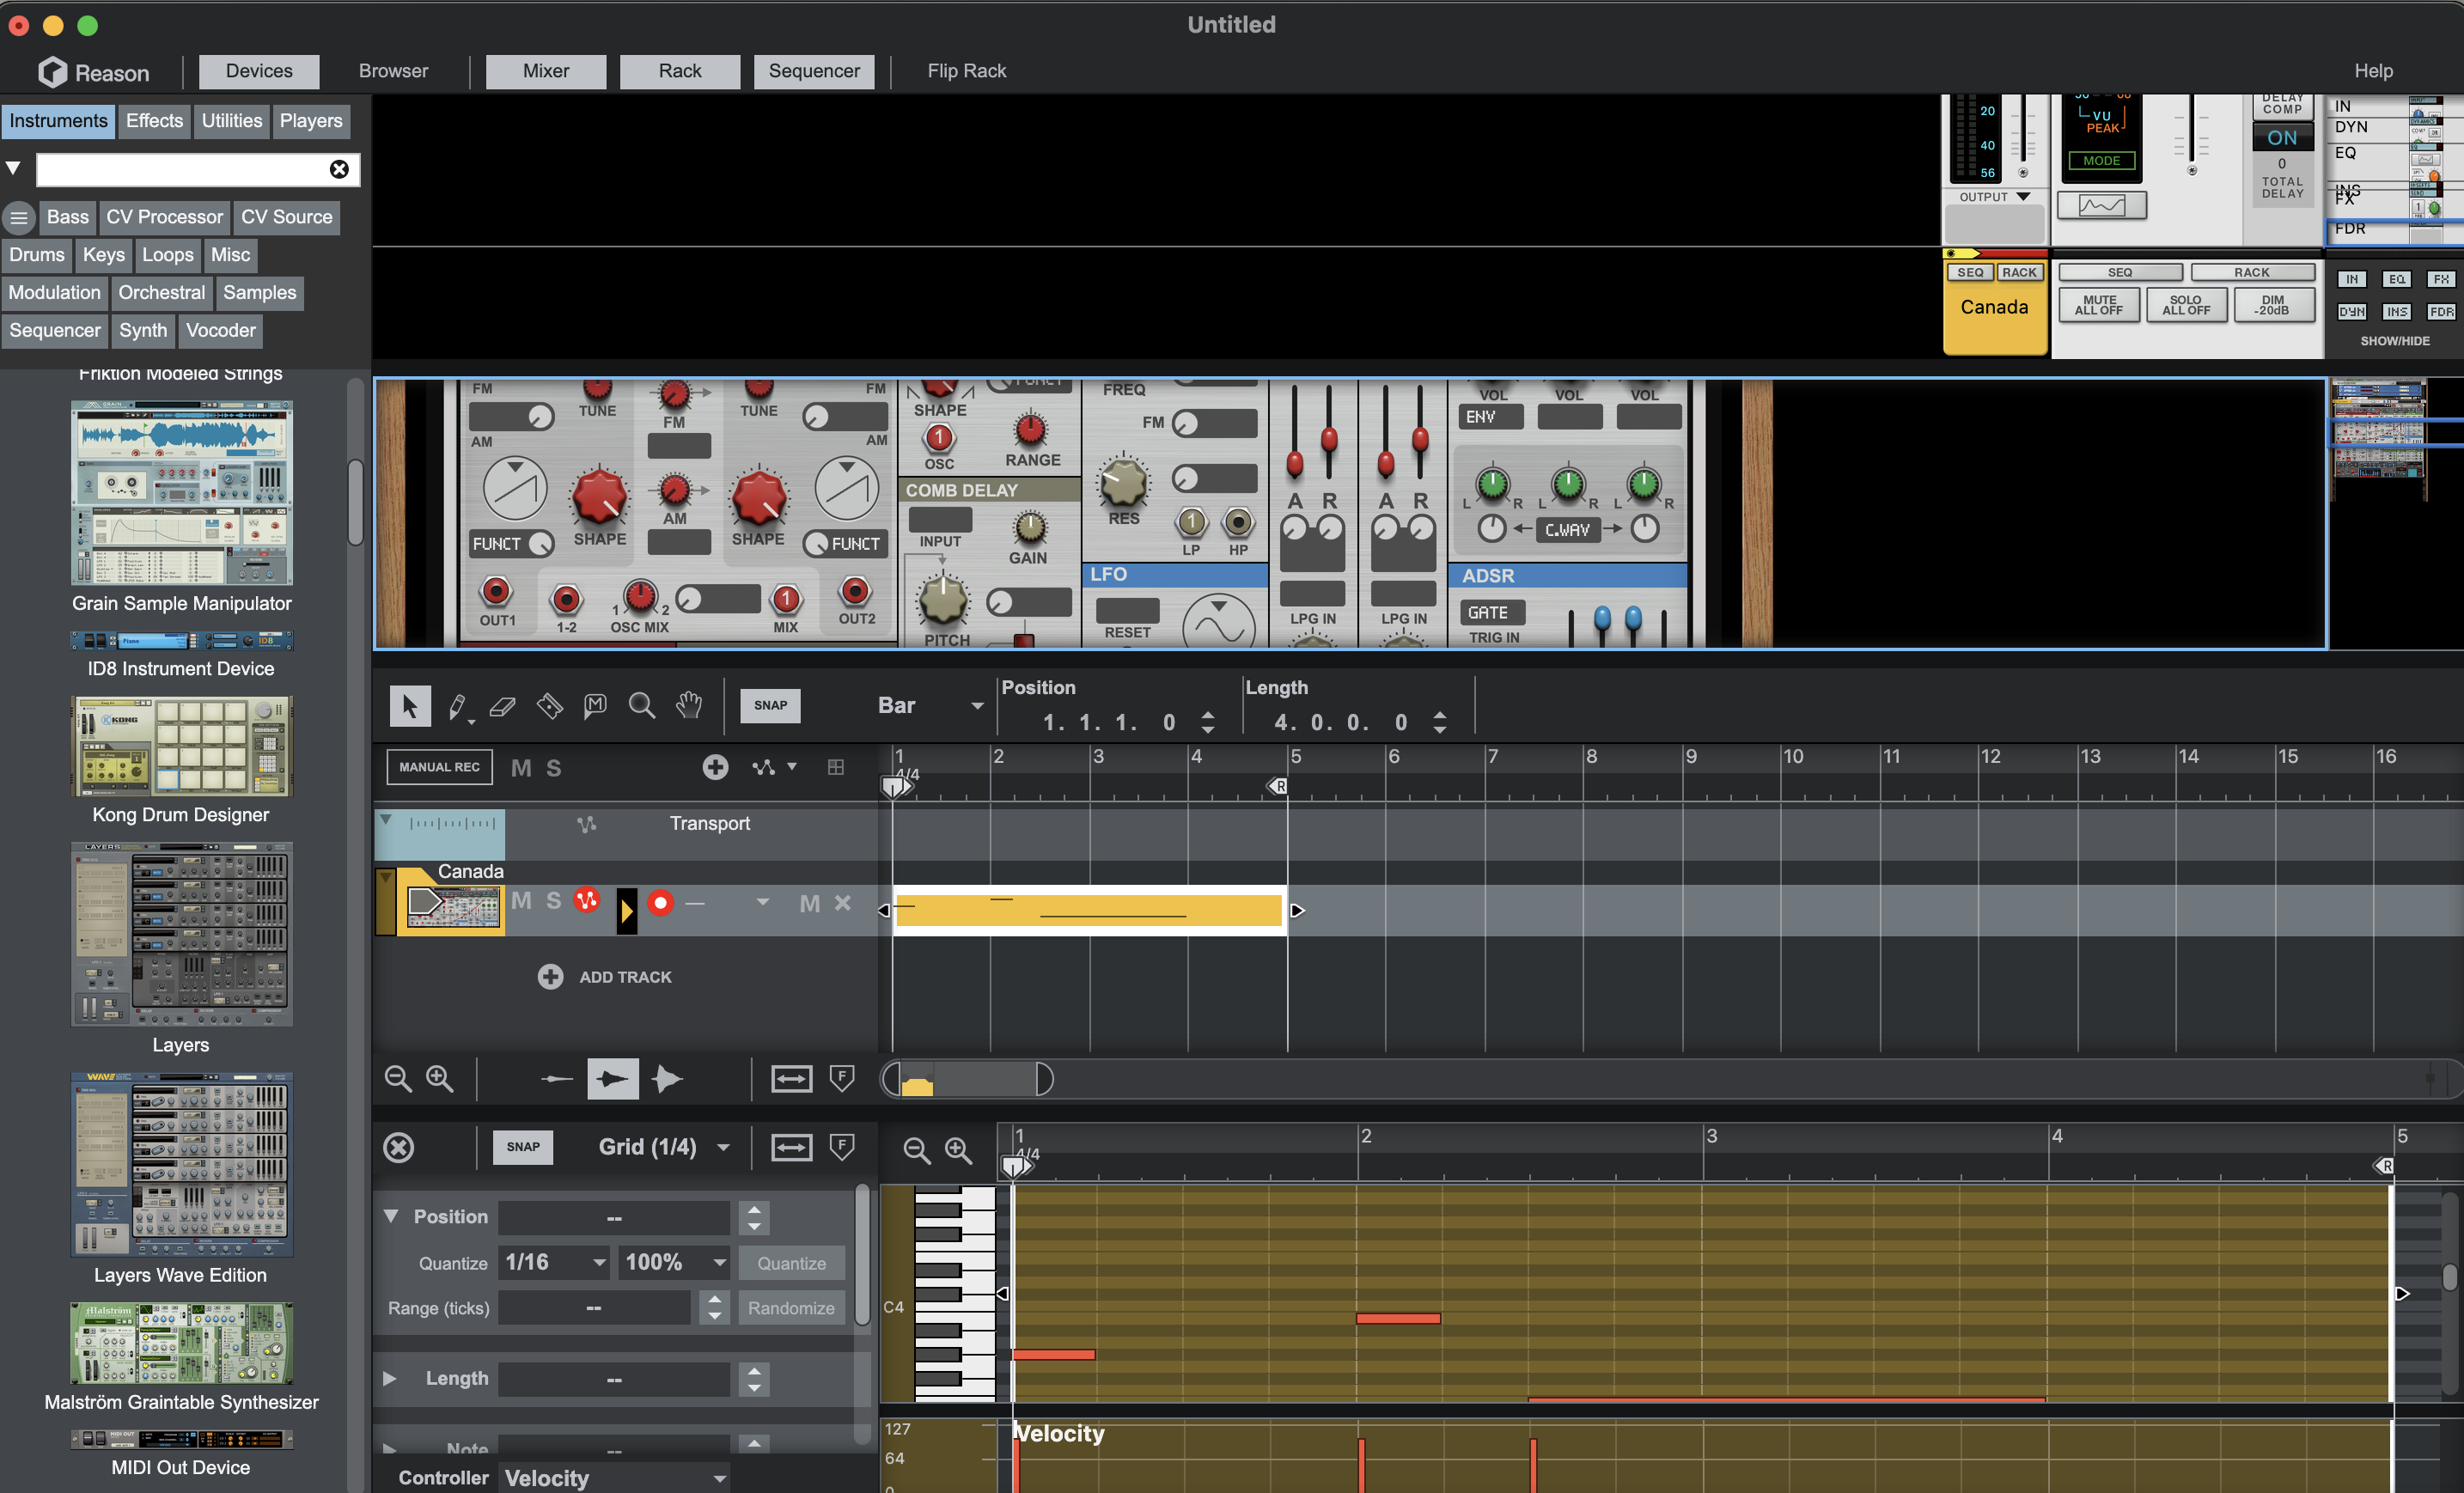Screen dimensions: 2464x1493
Task: Collapse the Position section triangle
Action: click(391, 1216)
